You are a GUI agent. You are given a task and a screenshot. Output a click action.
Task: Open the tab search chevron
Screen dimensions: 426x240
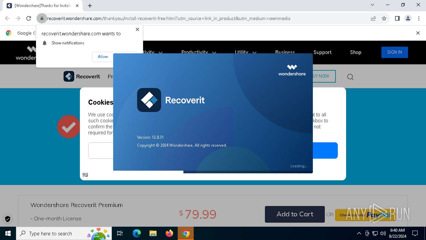click(x=372, y=5)
